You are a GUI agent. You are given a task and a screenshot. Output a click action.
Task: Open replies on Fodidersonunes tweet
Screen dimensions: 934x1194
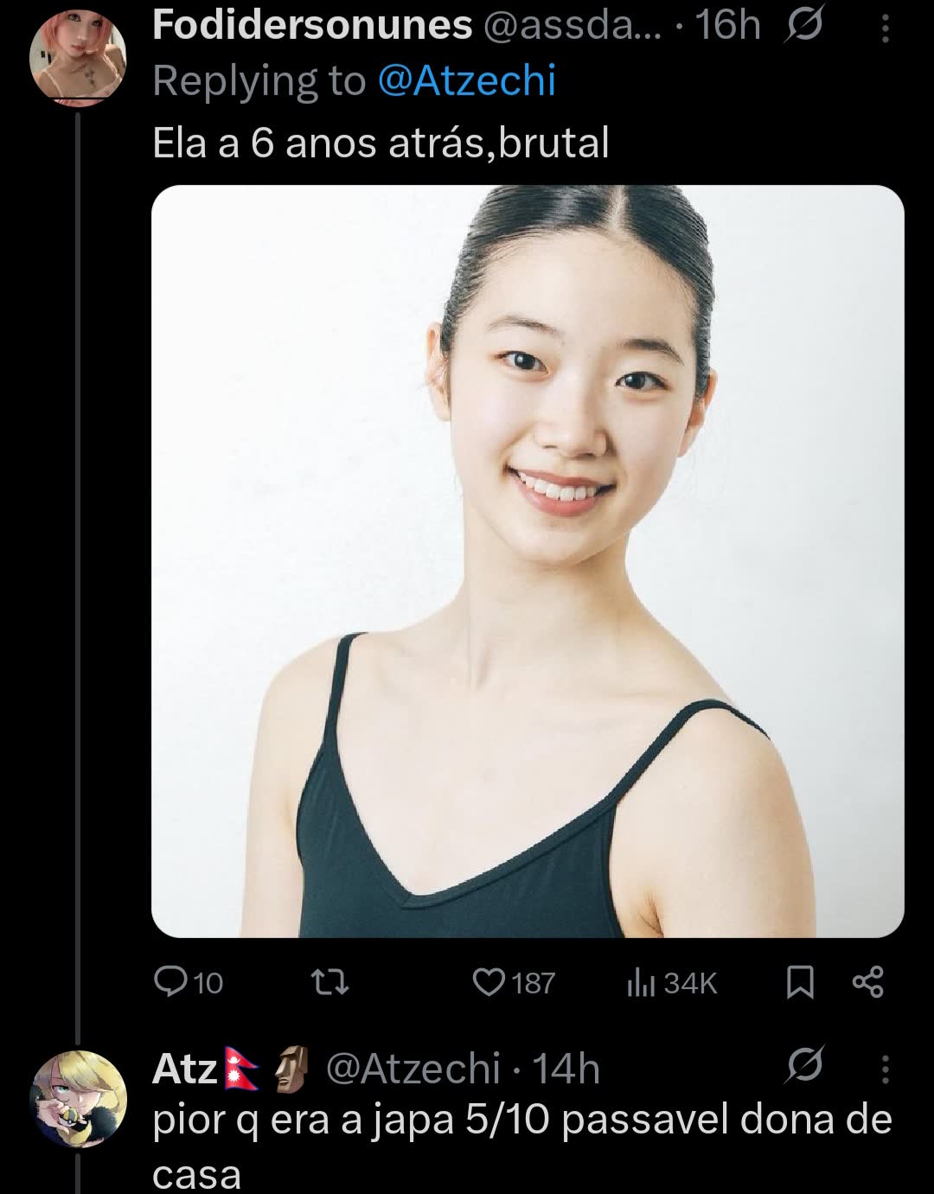tap(188, 983)
